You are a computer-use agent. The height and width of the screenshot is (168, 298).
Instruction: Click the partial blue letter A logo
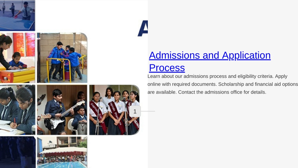click(x=143, y=28)
